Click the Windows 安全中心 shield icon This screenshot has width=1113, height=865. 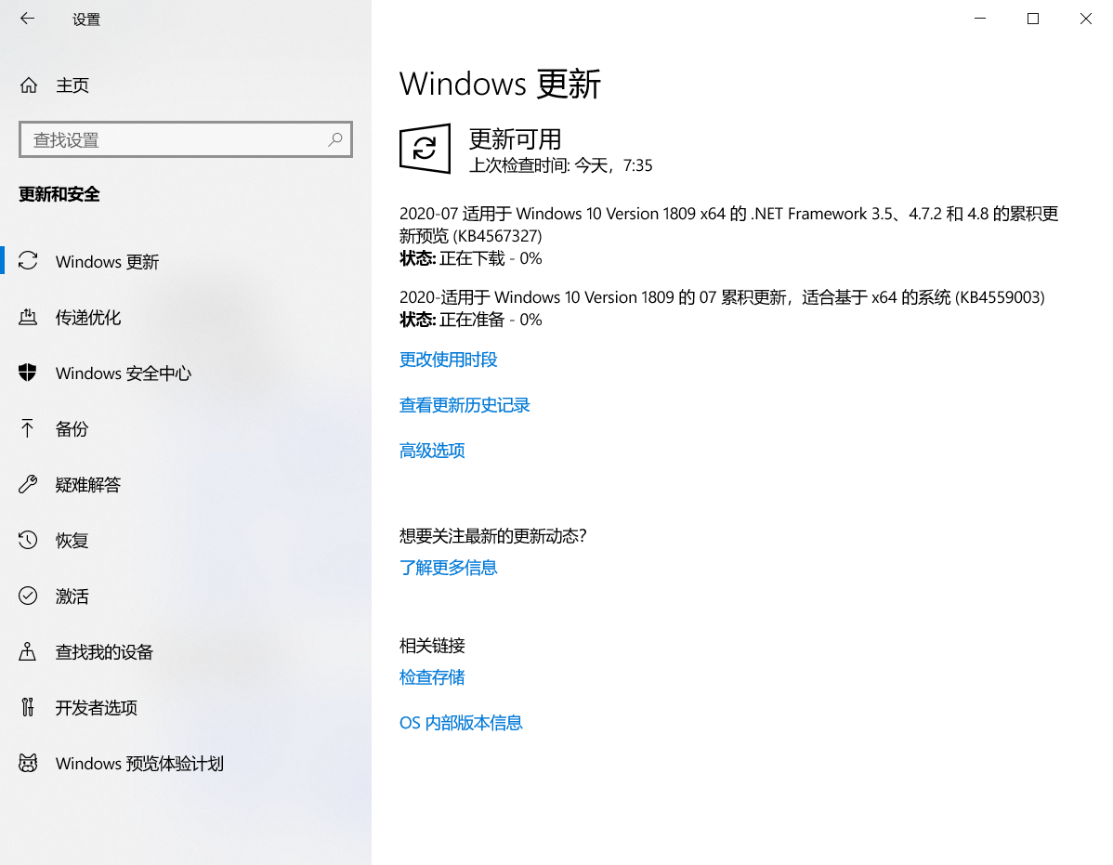point(28,373)
